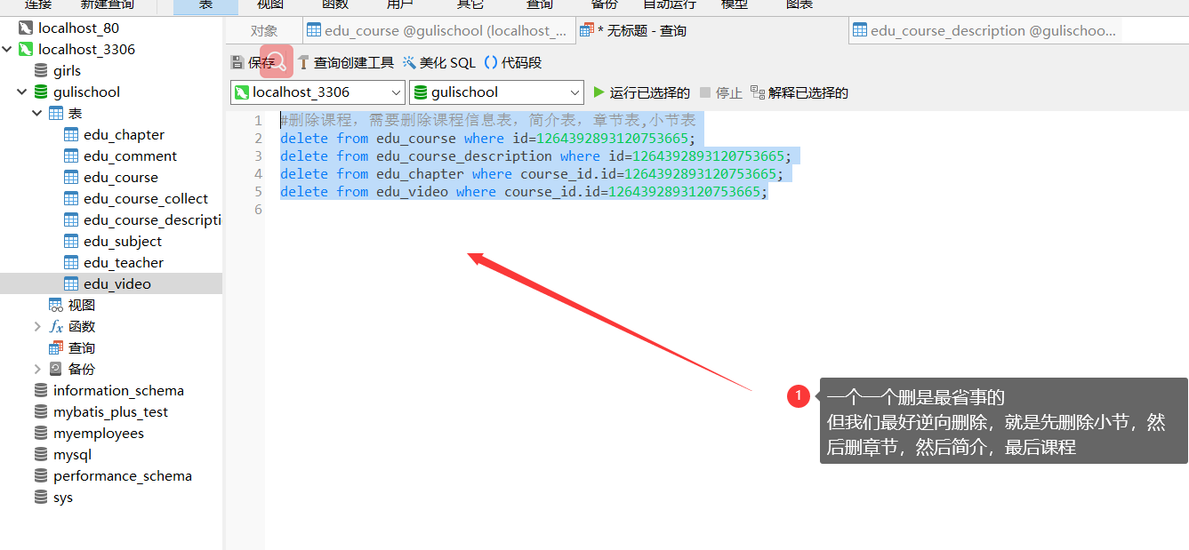
Task: Switch to the Objects (对象) tab
Action: tap(264, 31)
